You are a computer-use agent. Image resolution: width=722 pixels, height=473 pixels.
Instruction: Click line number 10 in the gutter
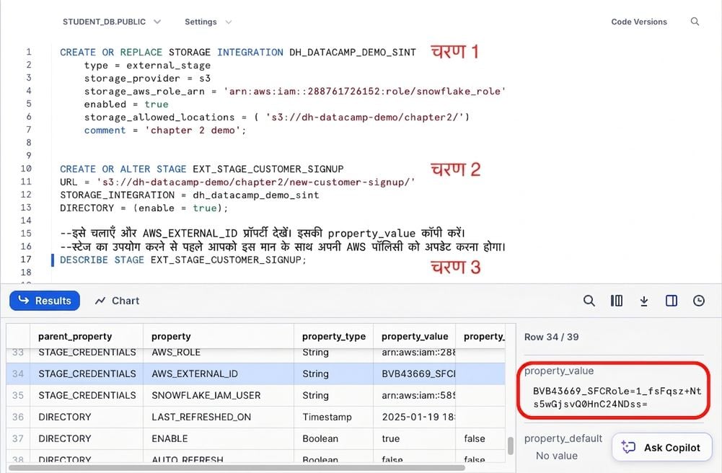(26, 169)
